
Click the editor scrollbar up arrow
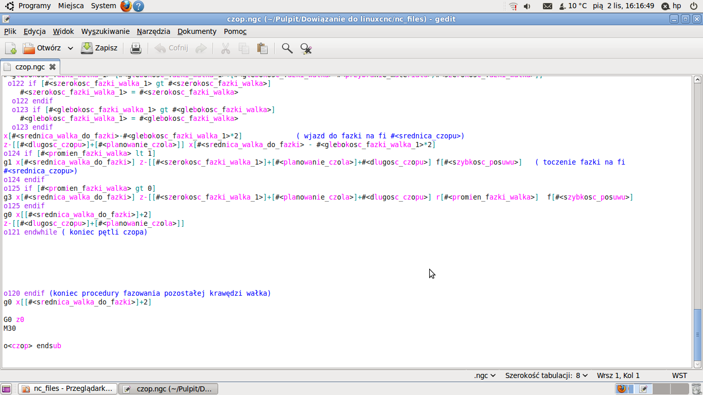pos(697,80)
